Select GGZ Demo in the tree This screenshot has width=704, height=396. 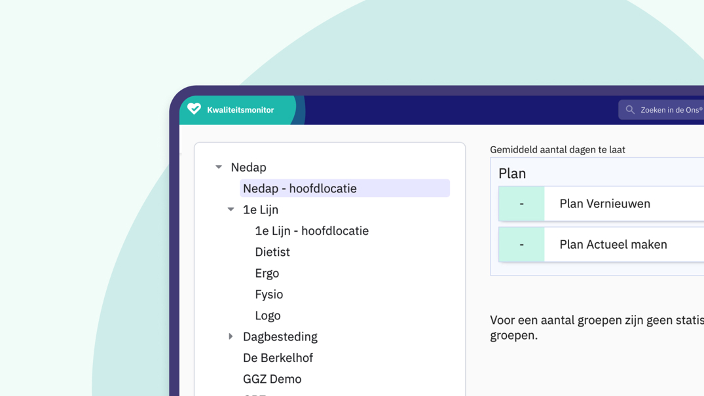click(272, 378)
